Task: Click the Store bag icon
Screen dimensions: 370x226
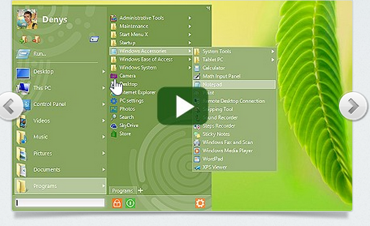Action: [x=114, y=134]
